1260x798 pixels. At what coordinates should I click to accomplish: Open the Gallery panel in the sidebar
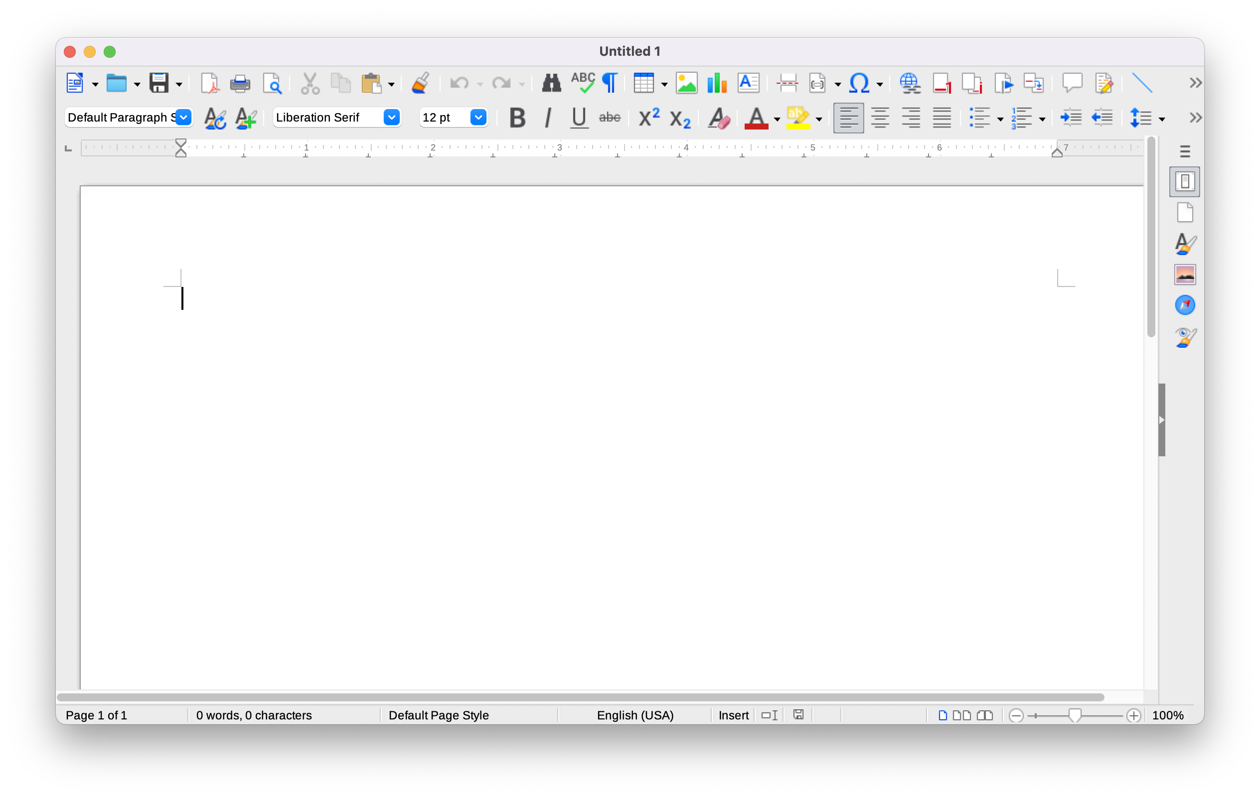1185,274
